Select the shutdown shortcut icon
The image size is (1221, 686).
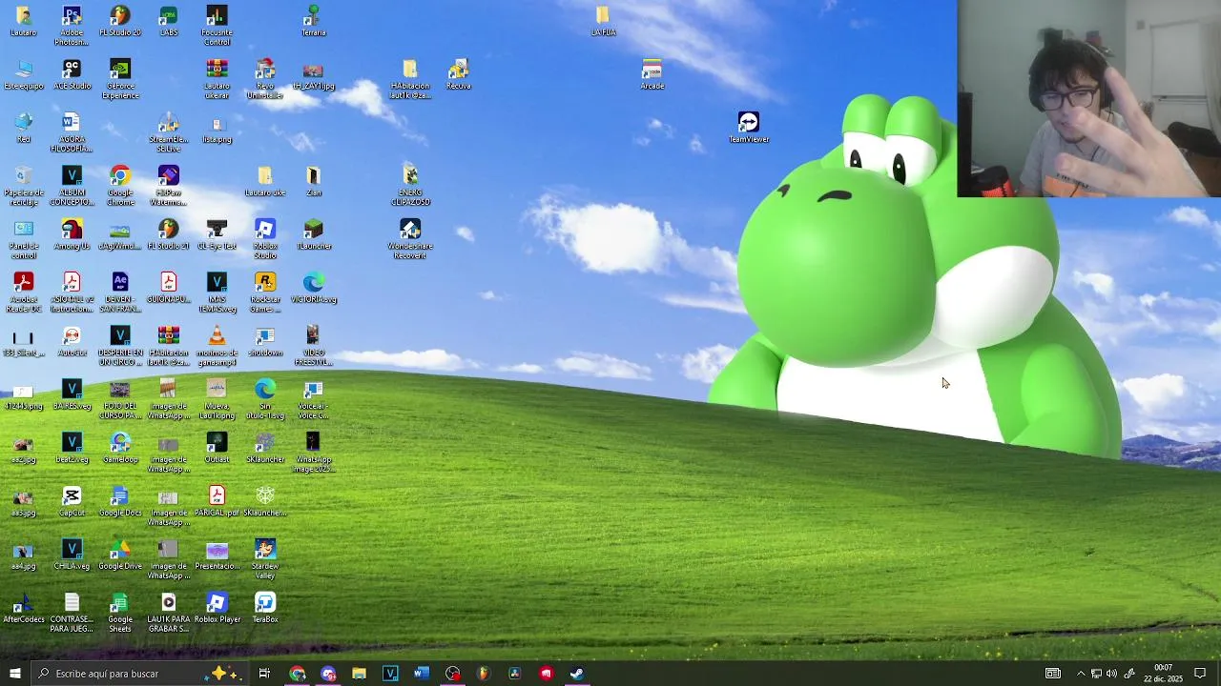point(265,341)
